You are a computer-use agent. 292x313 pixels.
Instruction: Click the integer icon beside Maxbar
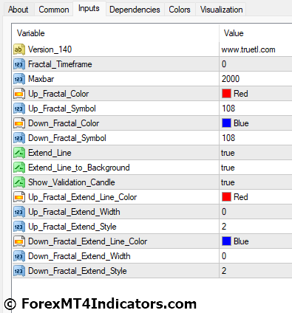[x=19, y=79]
